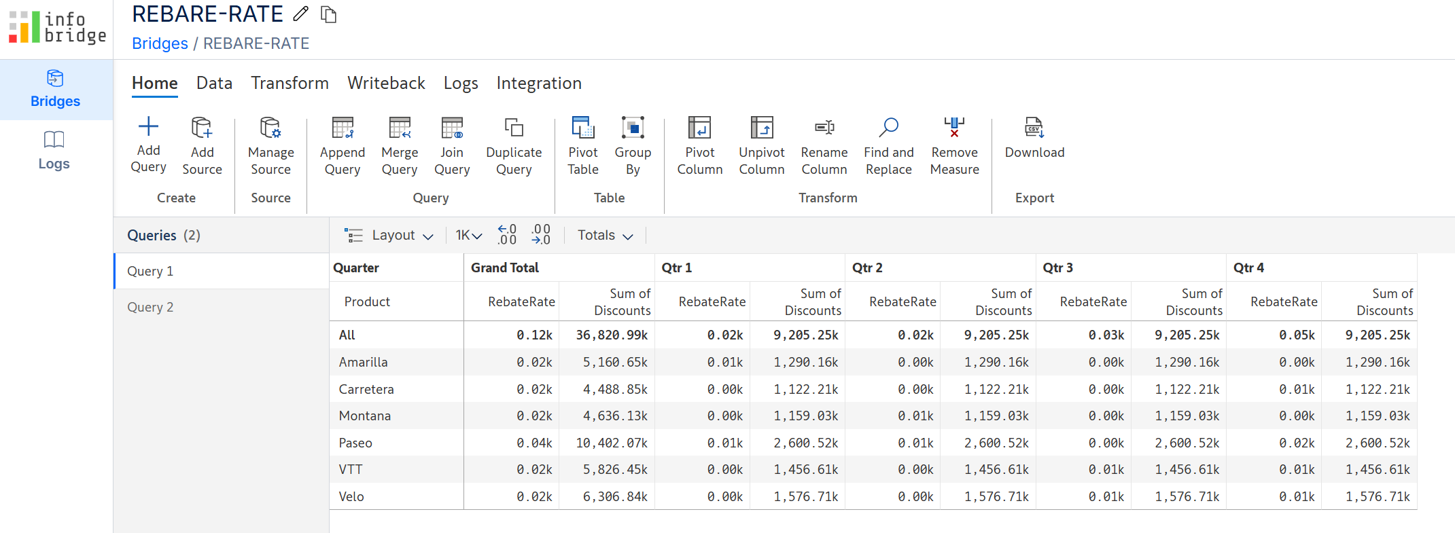Follow the Bridges breadcrumb link

[x=160, y=43]
